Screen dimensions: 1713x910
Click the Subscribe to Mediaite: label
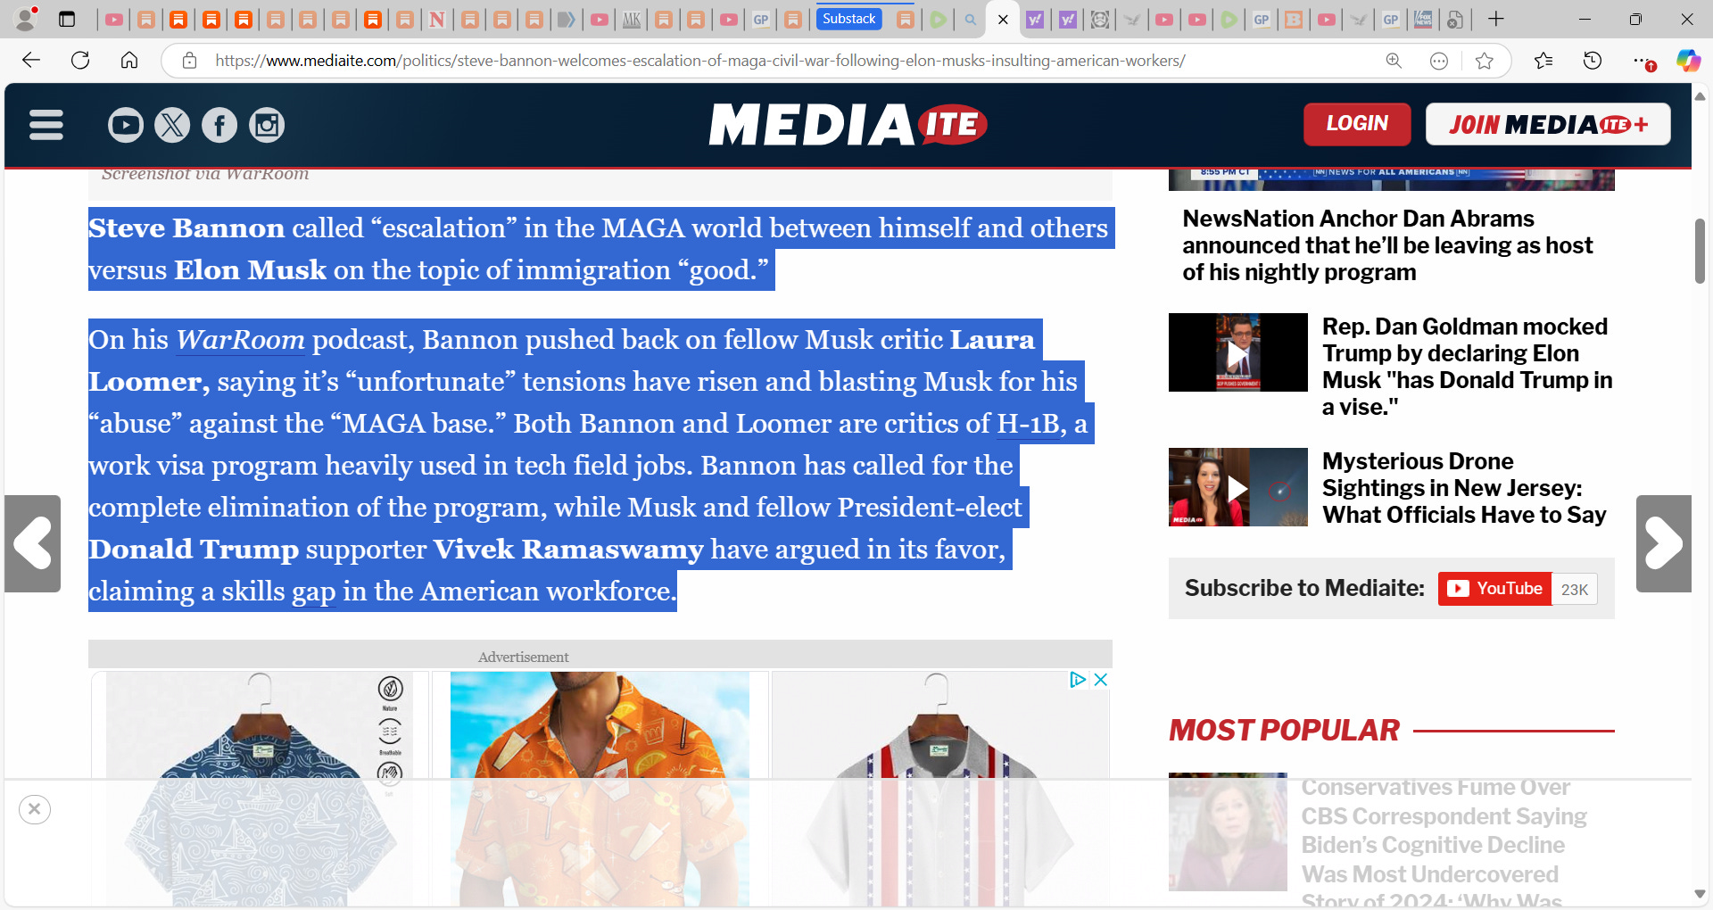(1304, 589)
